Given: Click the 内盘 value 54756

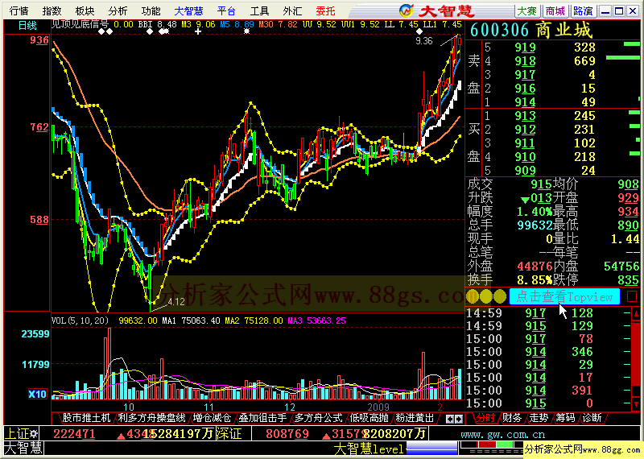Looking at the screenshot, I should click(621, 267).
